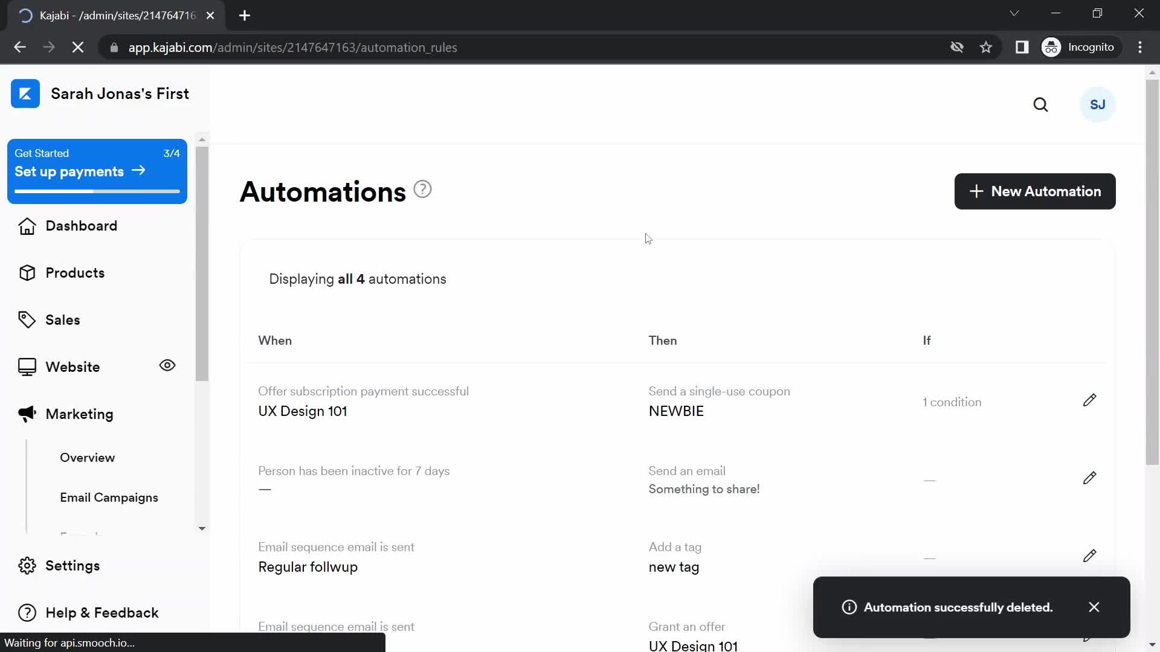This screenshot has width=1160, height=652.
Task: Click 'Regular follwup' sequence name
Action: 308,567
